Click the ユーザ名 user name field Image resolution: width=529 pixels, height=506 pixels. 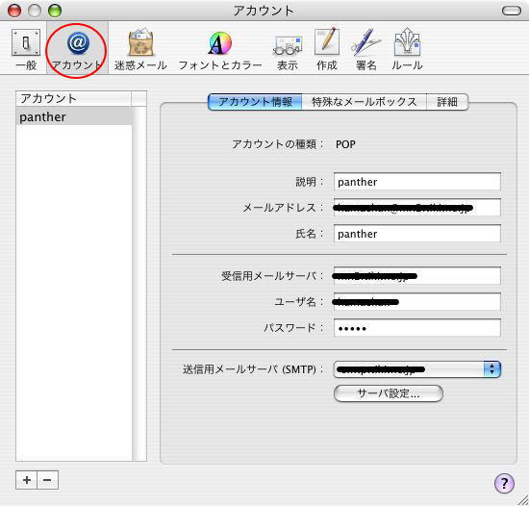[x=417, y=301]
